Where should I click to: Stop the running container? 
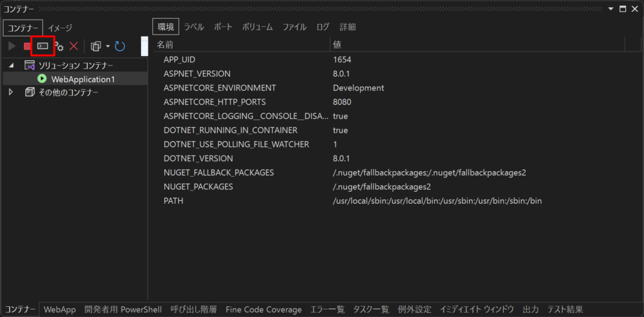(27, 47)
